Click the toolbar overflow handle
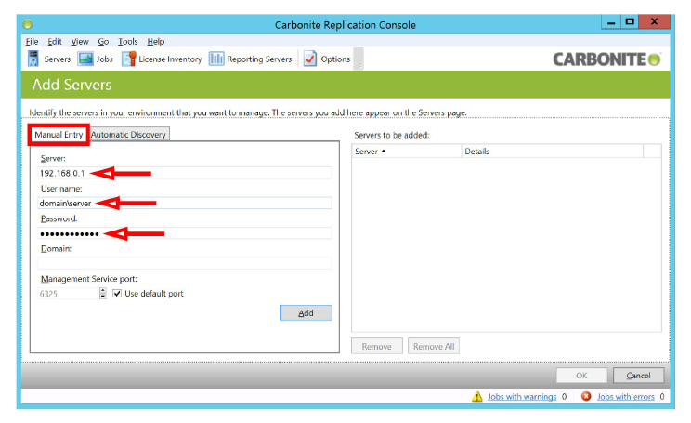Viewport: 691px width, 423px height. tap(359, 59)
